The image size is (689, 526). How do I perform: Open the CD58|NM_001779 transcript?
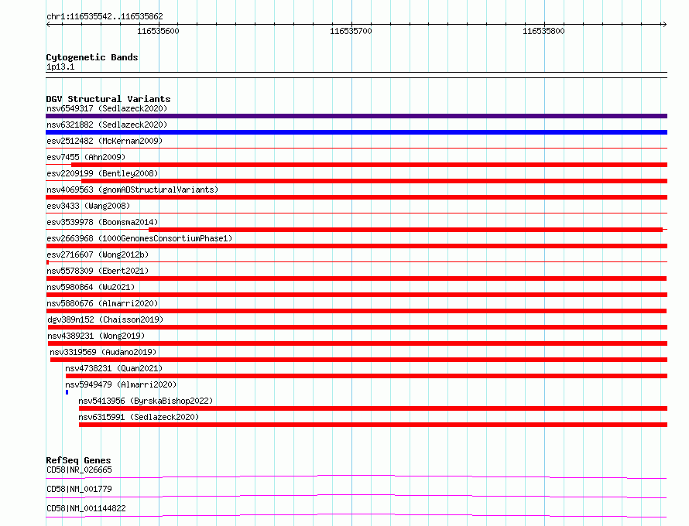[79, 489]
